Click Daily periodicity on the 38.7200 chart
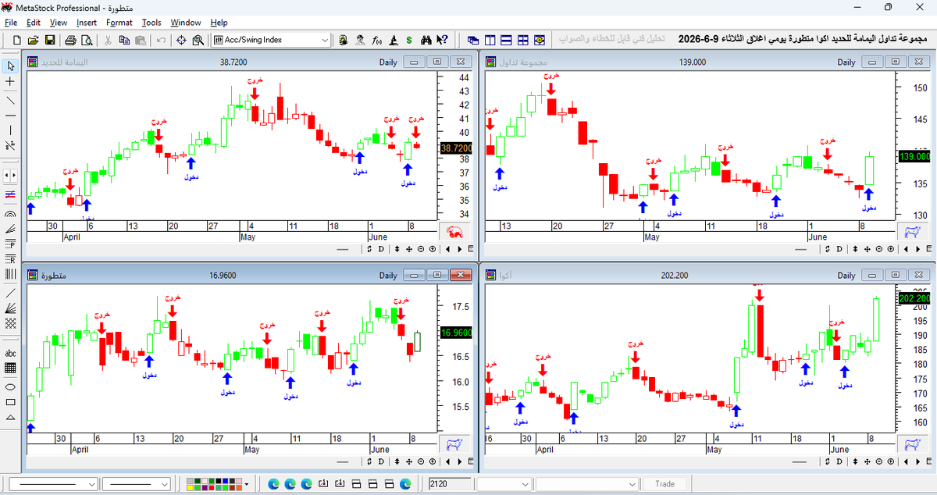The height and width of the screenshot is (495, 937). [x=388, y=62]
